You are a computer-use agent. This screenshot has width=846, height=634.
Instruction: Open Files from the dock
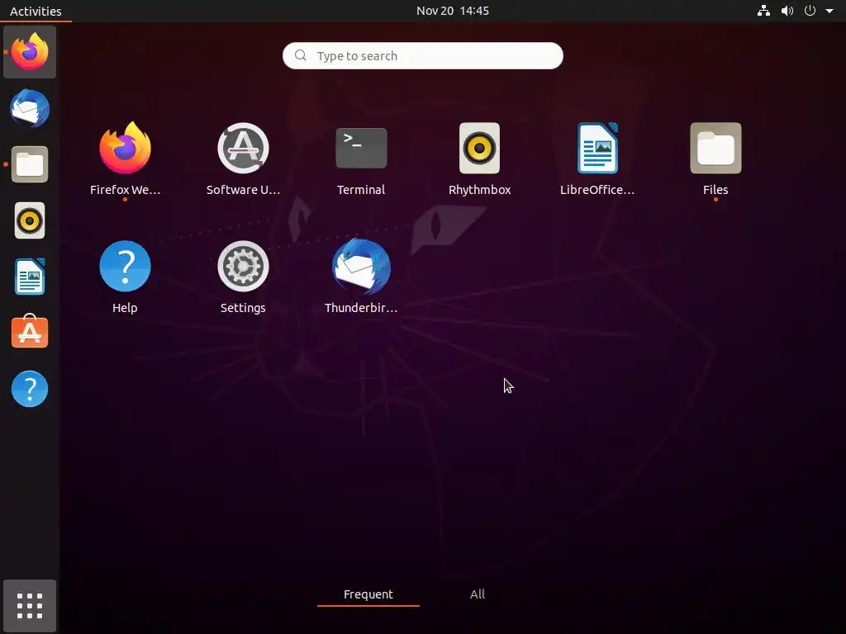30,164
